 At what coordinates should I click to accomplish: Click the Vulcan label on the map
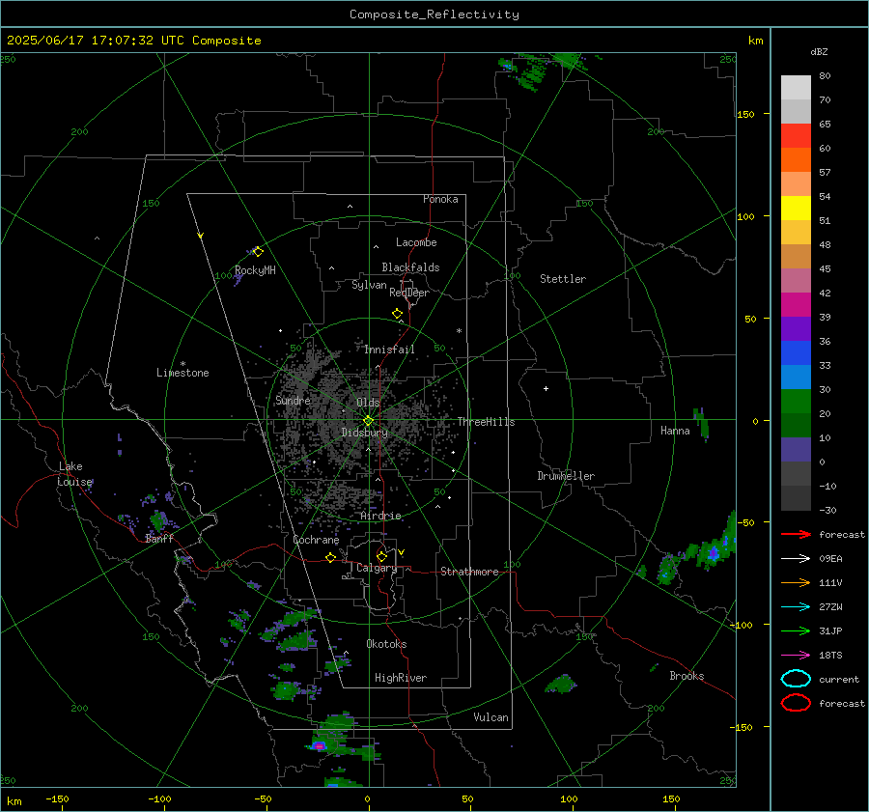tap(491, 717)
